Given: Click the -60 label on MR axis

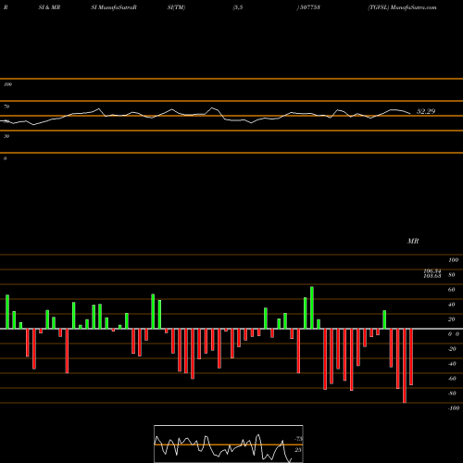Looking at the screenshot, I should pos(452,379).
